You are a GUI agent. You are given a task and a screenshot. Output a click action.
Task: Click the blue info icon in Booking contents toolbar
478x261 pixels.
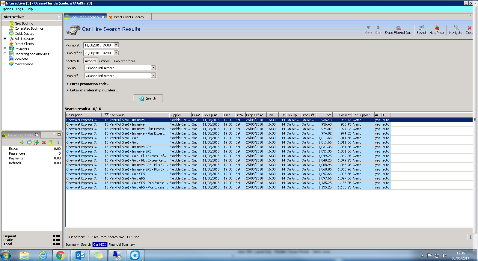[x=58, y=142]
